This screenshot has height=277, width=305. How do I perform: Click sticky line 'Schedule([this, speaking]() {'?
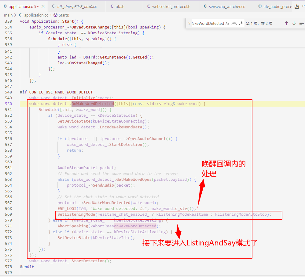coord(82,39)
